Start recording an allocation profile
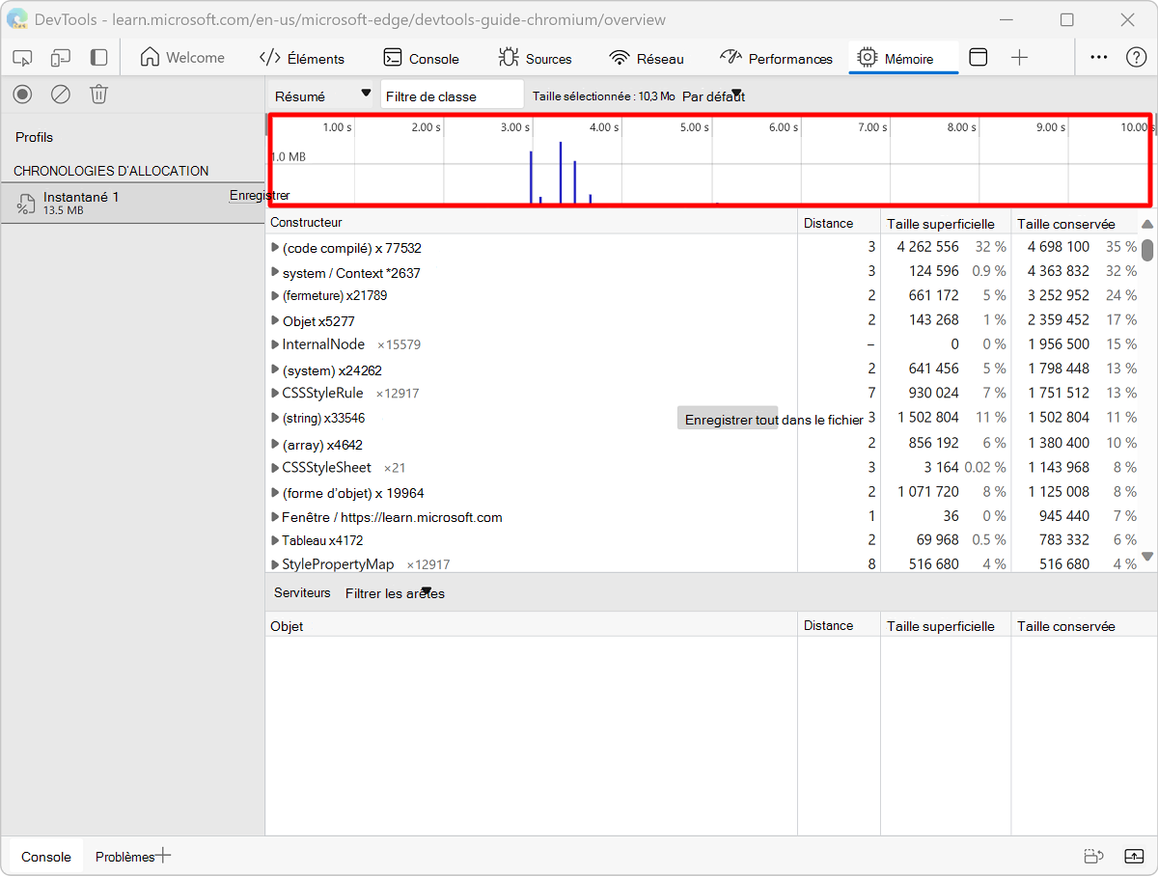The image size is (1158, 876). [21, 94]
